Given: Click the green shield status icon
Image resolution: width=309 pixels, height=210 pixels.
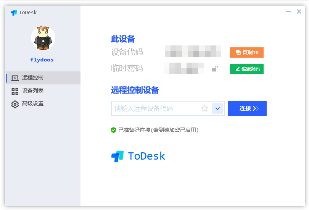Looking at the screenshot, I should 113,130.
